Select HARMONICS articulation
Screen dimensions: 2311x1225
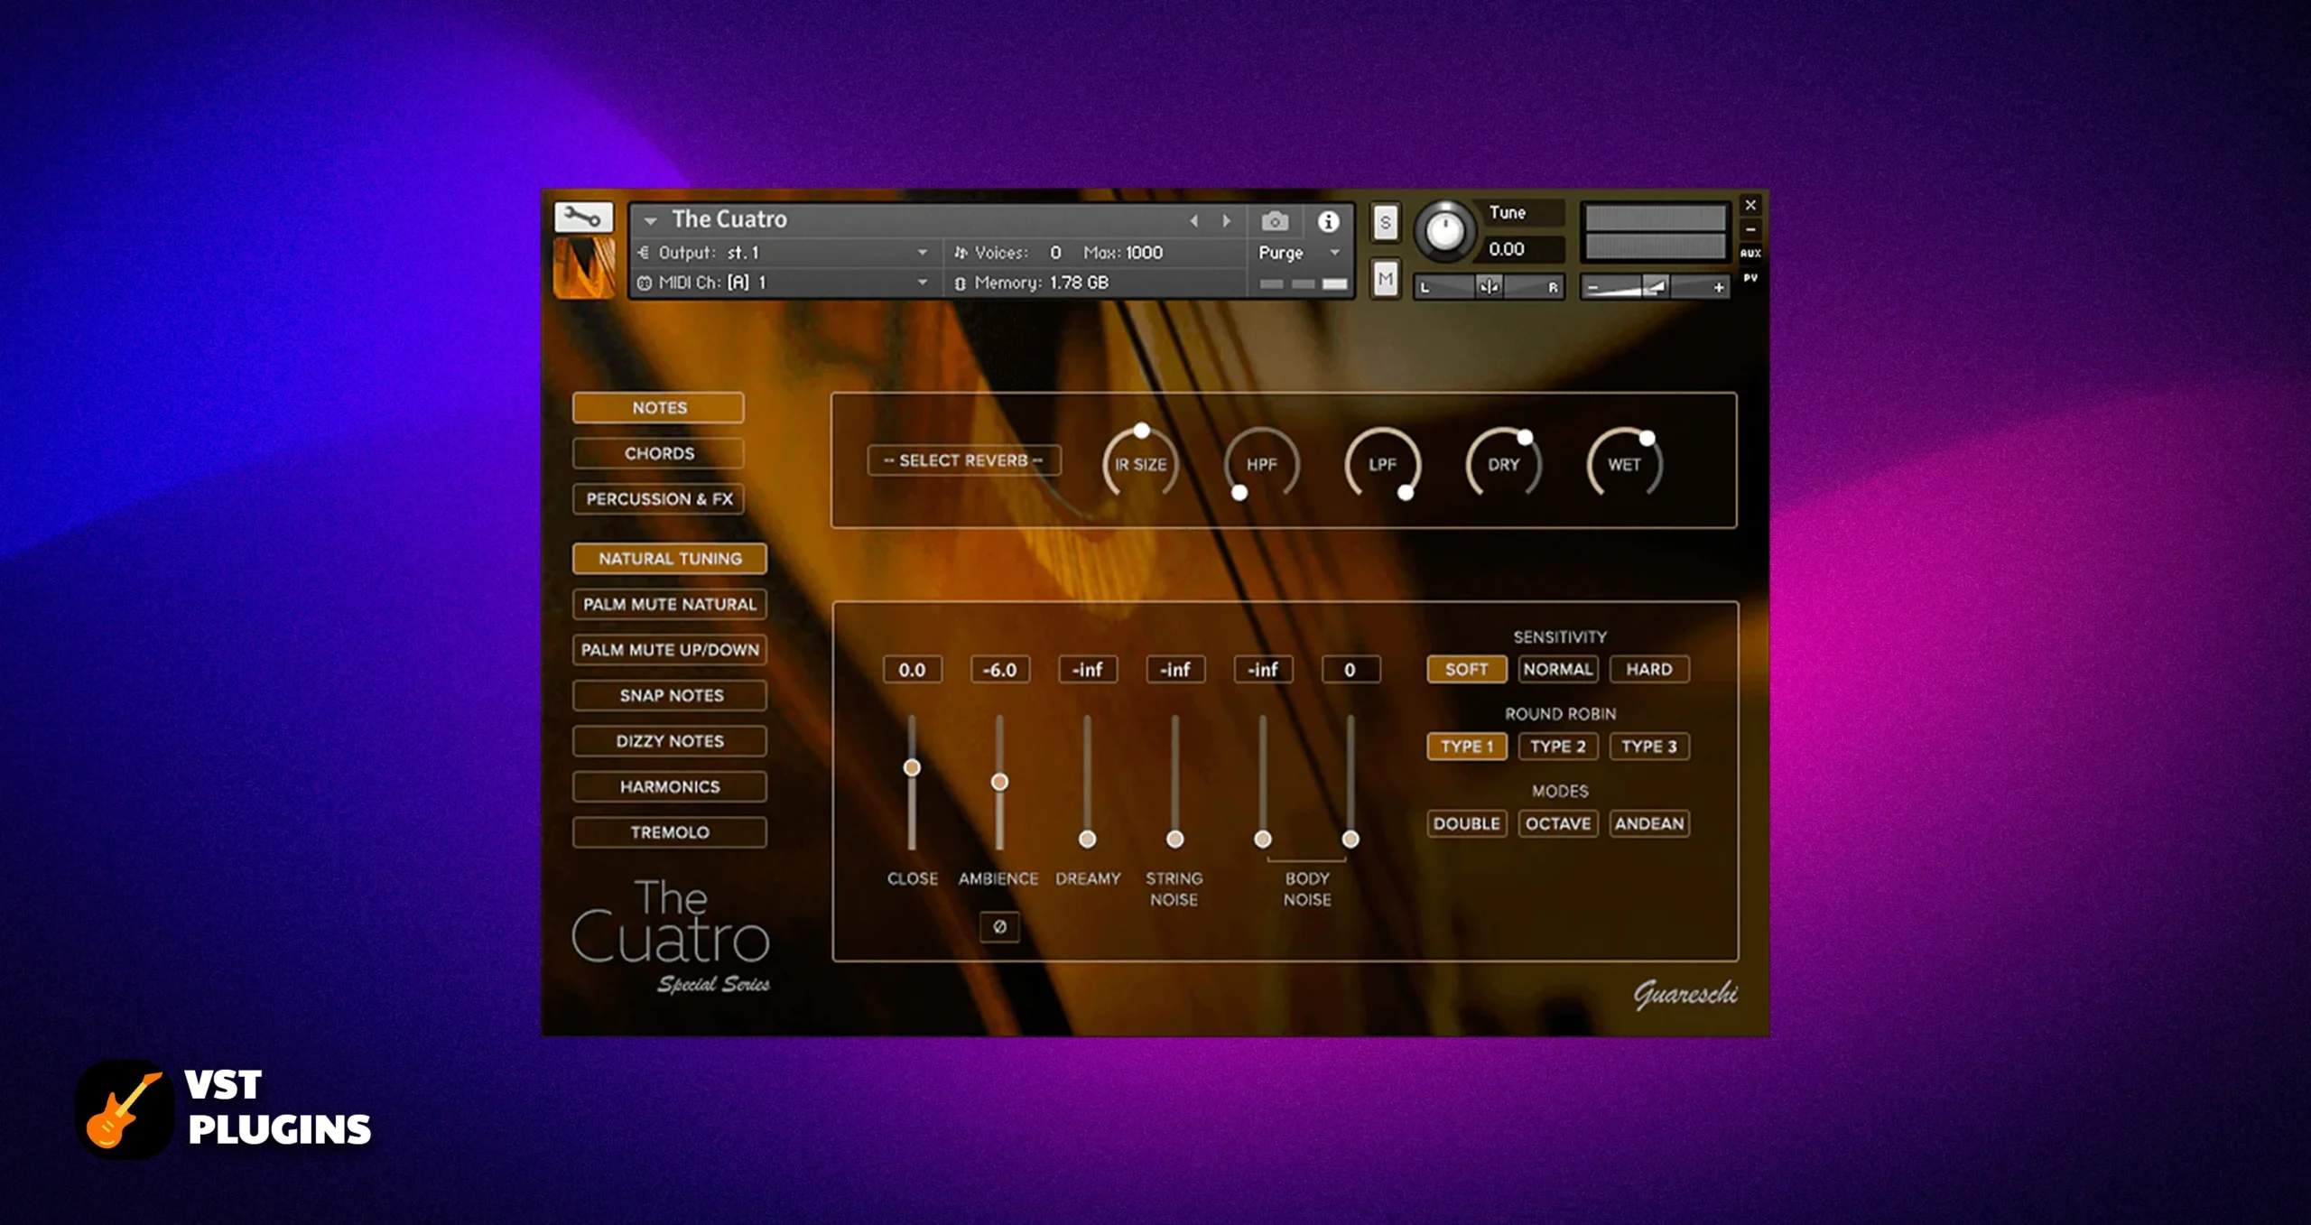click(x=670, y=786)
